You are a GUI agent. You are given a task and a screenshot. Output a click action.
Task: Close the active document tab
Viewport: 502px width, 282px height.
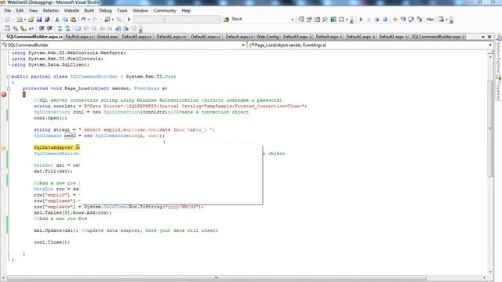(489, 37)
